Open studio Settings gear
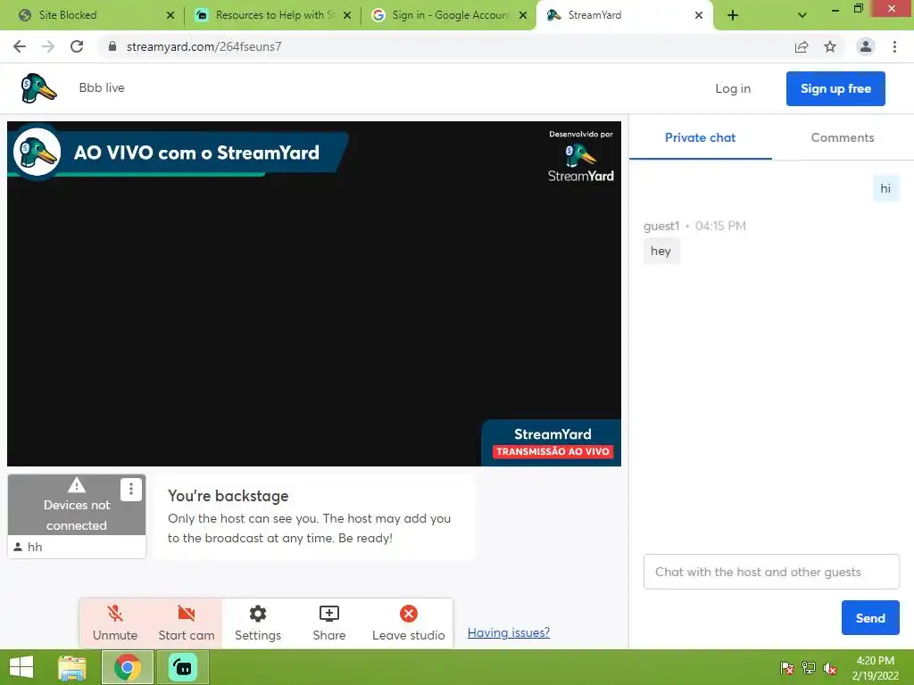The height and width of the screenshot is (685, 914). coord(258,623)
